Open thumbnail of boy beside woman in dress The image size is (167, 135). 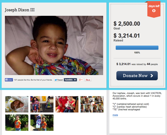point(42,122)
